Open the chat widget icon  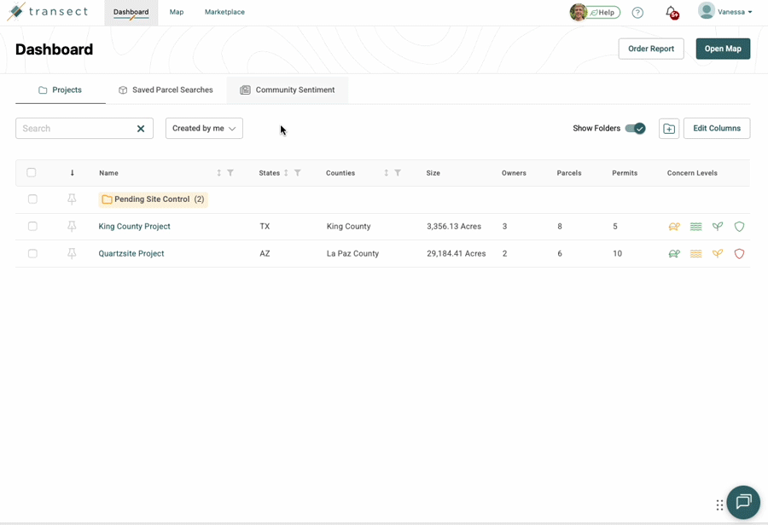click(x=743, y=501)
